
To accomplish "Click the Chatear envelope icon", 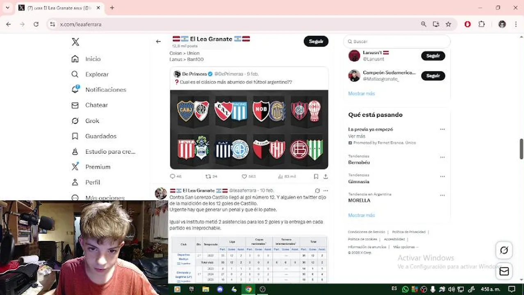I will 75,105.
